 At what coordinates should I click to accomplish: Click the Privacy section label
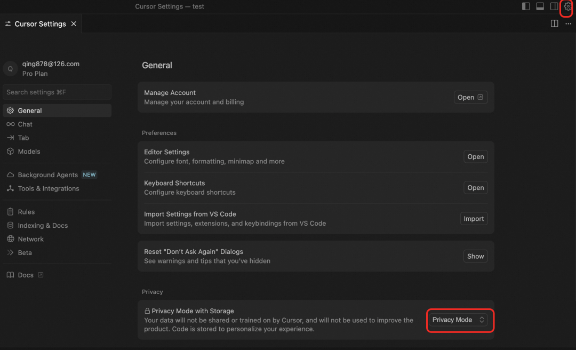pos(153,292)
